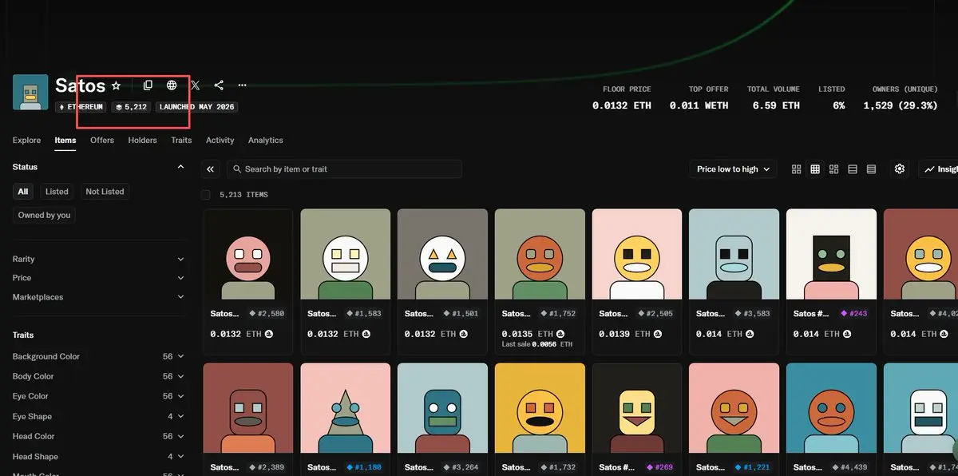Screen dimensions: 958x476
Task: Click the Total Volume 6.59 ETH stat
Action: click(x=774, y=97)
